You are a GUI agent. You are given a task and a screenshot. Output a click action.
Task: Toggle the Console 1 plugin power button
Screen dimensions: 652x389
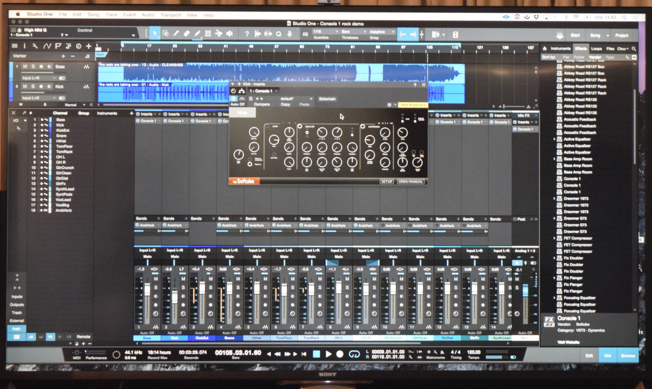[234, 99]
